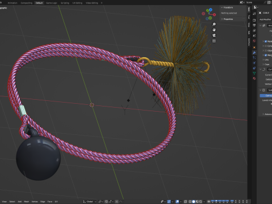
Task: Expand the Properties panel in sidebar
Action: pyautogui.click(x=227, y=19)
